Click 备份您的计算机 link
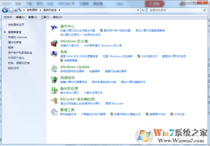The image size is (210, 146). click(x=70, y=93)
